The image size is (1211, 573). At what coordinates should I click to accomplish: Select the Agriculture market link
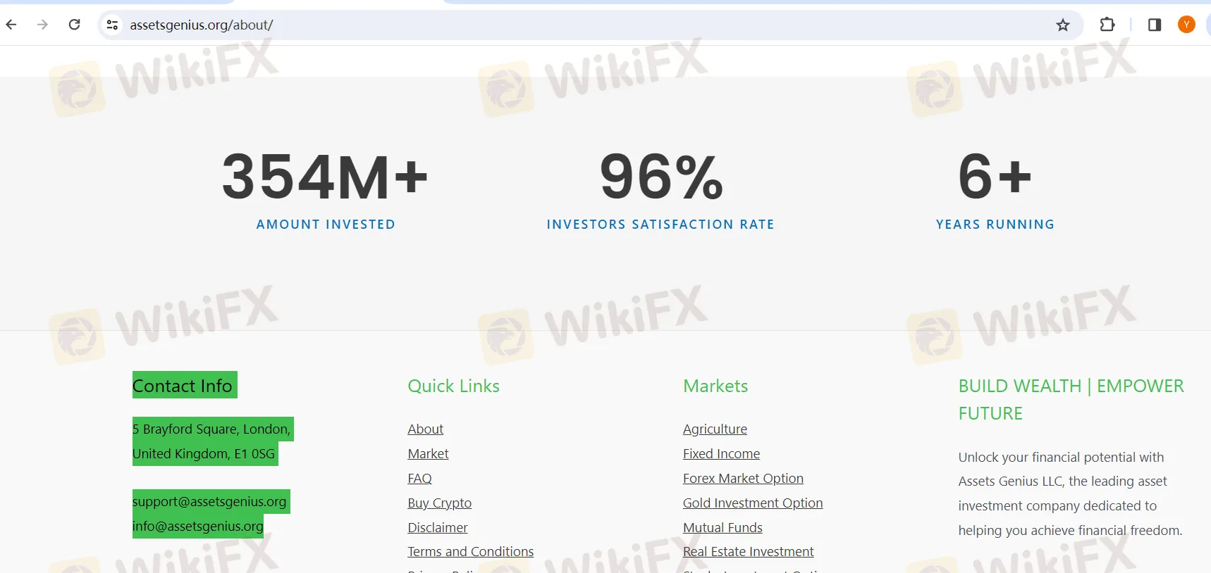click(x=715, y=429)
